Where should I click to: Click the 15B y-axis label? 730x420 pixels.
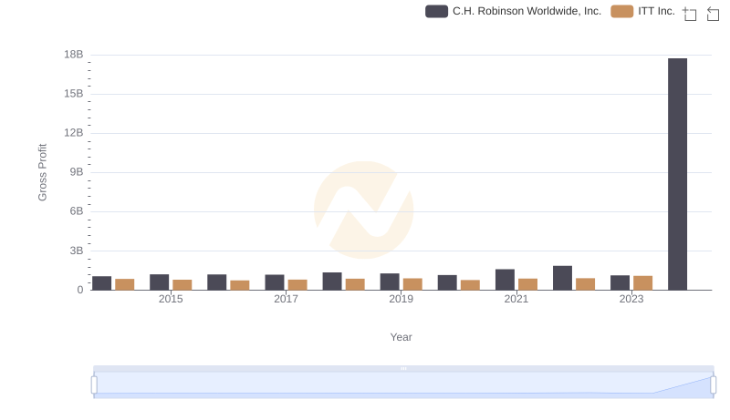(74, 94)
